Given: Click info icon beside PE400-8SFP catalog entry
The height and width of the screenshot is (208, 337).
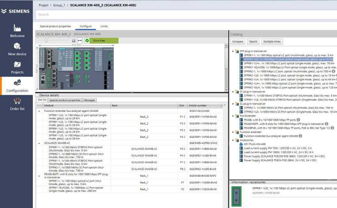Looking at the screenshot, I should click(326, 124).
